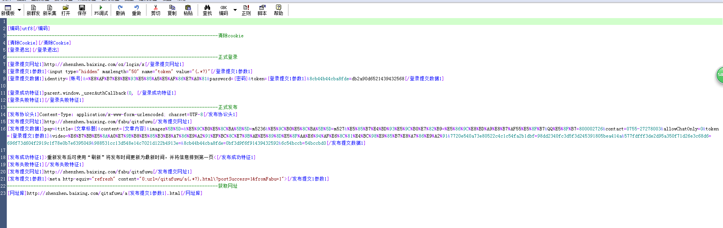Expand the dropdown arrow beside 新模板

(19, 10)
